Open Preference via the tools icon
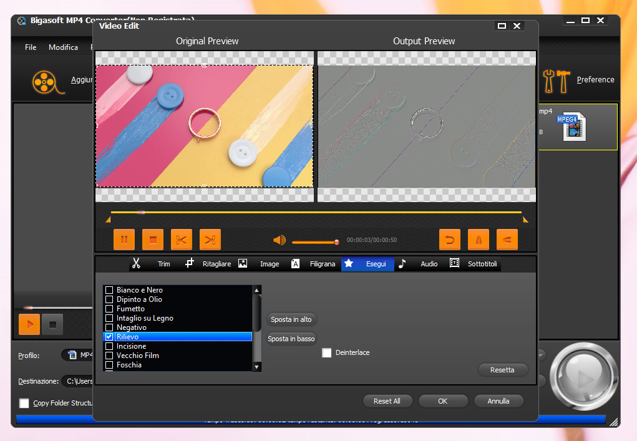The image size is (637, 441). tap(556, 80)
